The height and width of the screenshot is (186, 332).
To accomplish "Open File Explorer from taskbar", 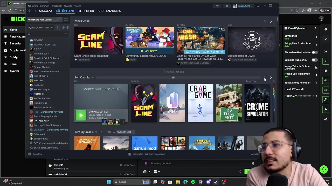I will tap(178, 182).
